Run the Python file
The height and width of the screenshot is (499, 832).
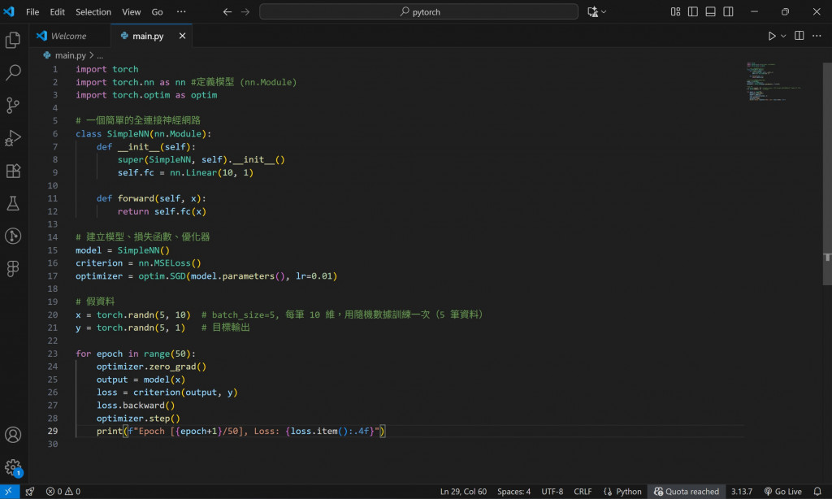tap(772, 36)
